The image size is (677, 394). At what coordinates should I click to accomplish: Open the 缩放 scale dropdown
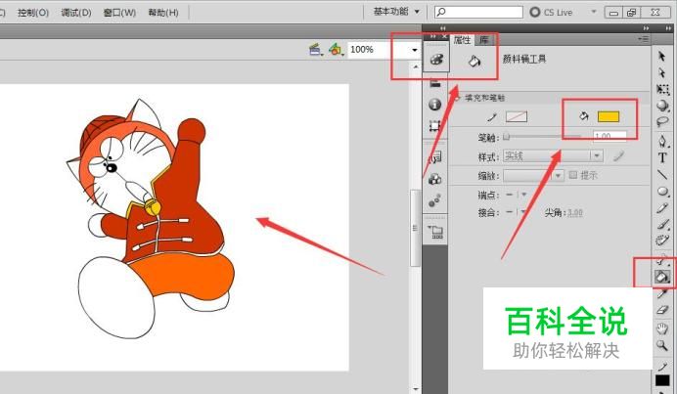(559, 175)
